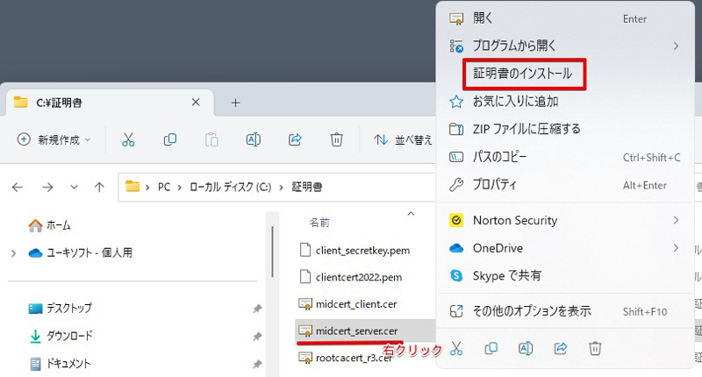Click the delete trash icon in context menu
This screenshot has width=702, height=377.
point(595,348)
